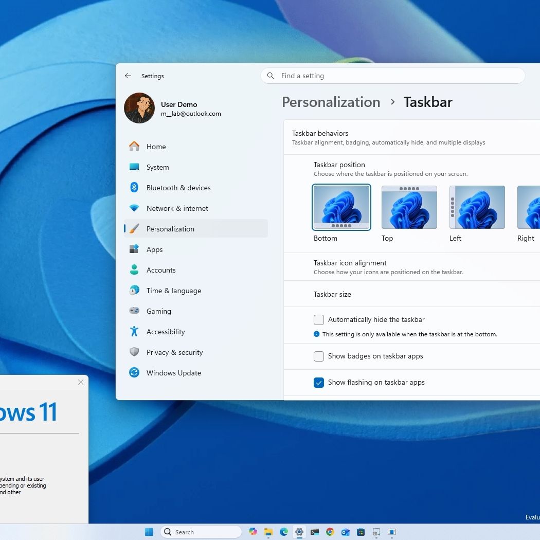Select the Accessibility figure icon
Viewport: 540px width, 540px height.
134,331
